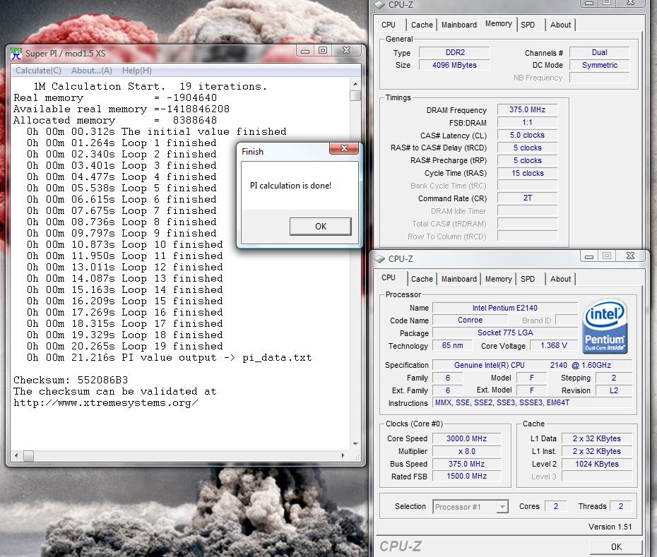The image size is (657, 557).
Task: Click the vertical scrollbar thumb in Super PI
Action: pyautogui.click(x=355, y=95)
